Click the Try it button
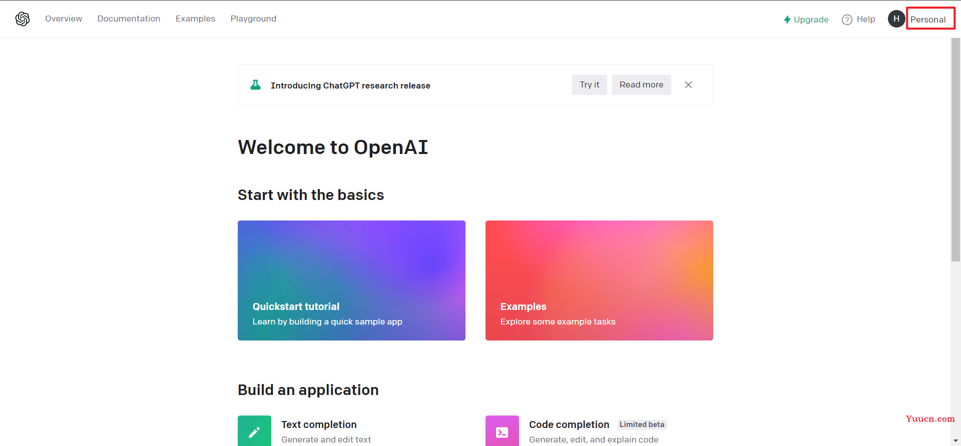Image resolution: width=961 pixels, height=446 pixels. 589,85
